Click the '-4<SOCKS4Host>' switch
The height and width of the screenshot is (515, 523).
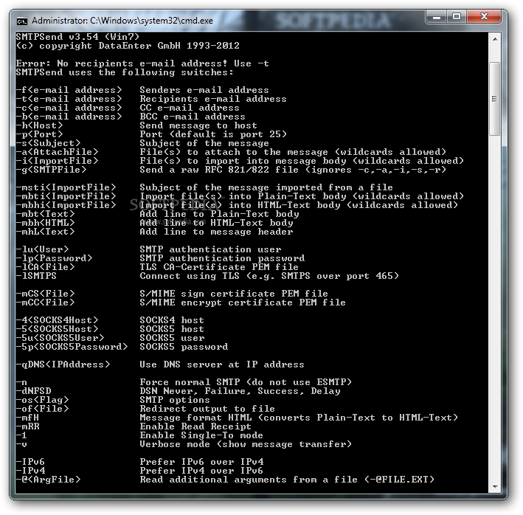57,320
